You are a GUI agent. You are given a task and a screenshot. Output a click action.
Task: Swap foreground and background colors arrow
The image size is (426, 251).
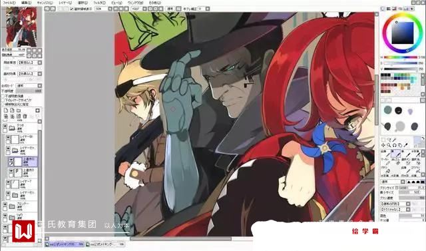[x=423, y=138]
